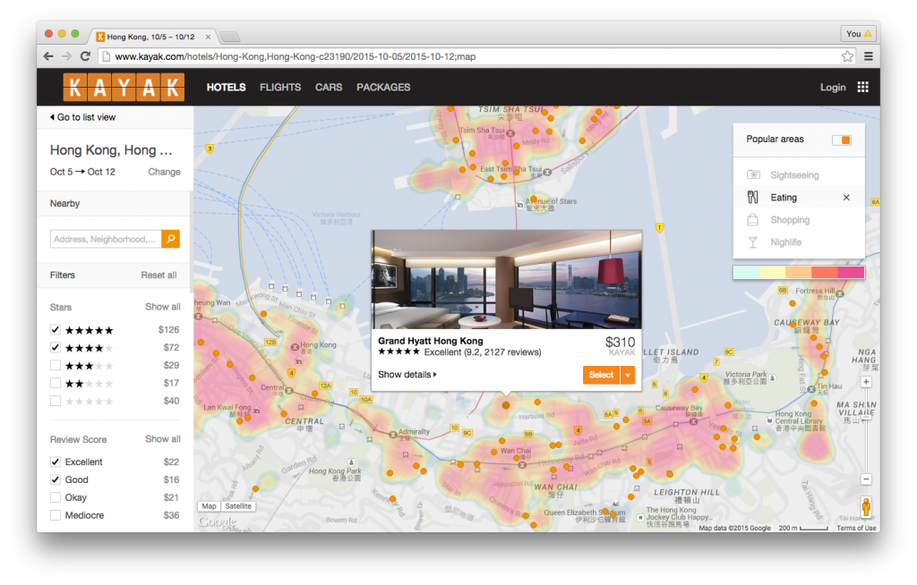Enable the Okay review score checkbox
The height and width of the screenshot is (585, 917).
coord(56,497)
